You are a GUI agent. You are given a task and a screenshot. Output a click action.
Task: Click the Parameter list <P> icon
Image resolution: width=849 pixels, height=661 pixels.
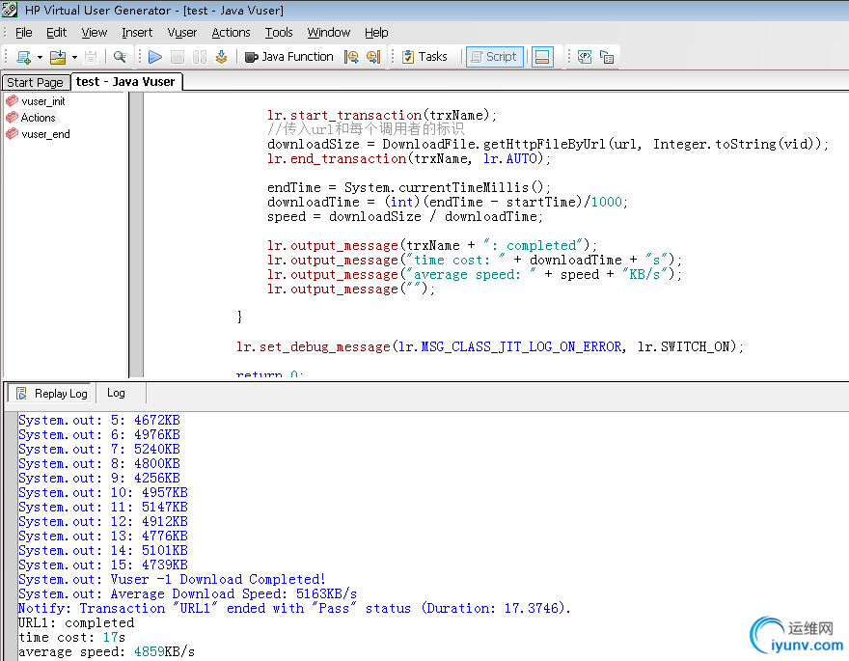[585, 57]
